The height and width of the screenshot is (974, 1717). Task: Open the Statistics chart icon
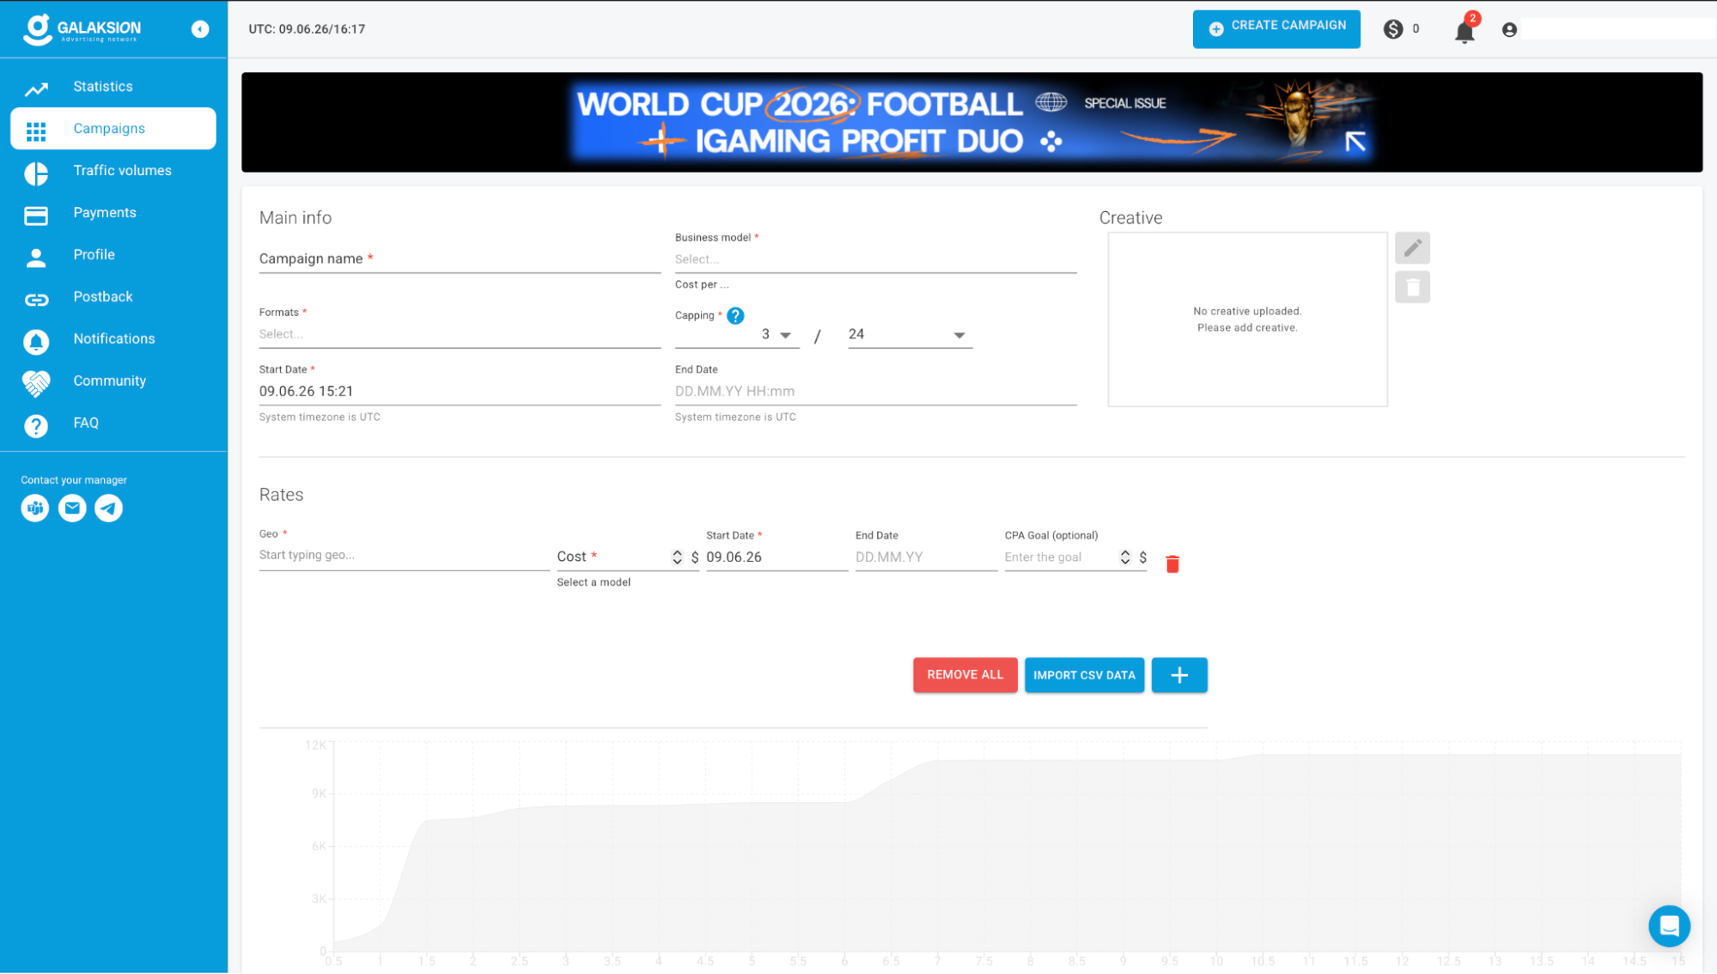coord(36,88)
